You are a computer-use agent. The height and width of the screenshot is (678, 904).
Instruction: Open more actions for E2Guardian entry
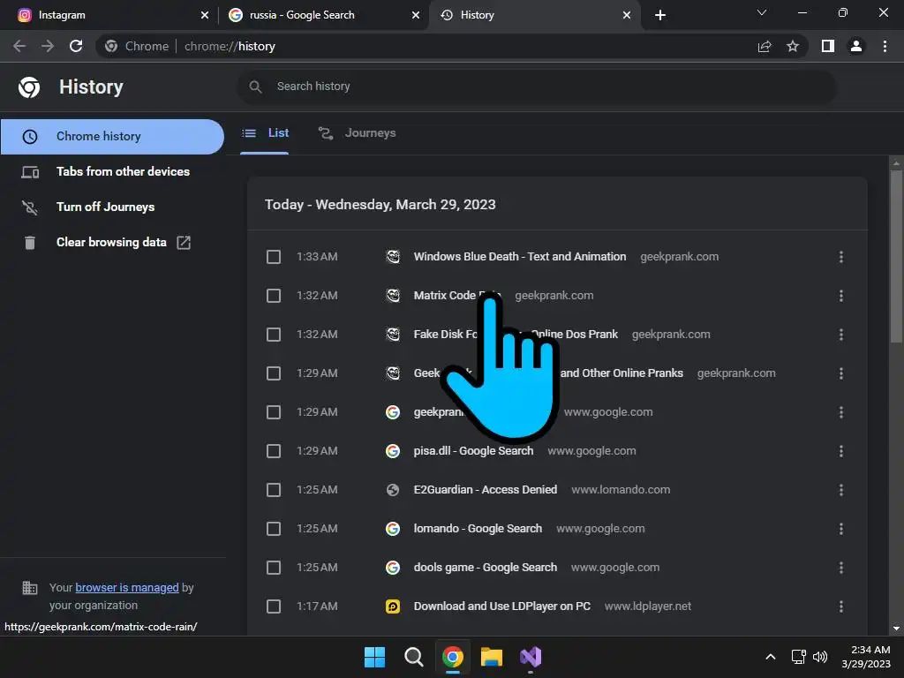(841, 490)
